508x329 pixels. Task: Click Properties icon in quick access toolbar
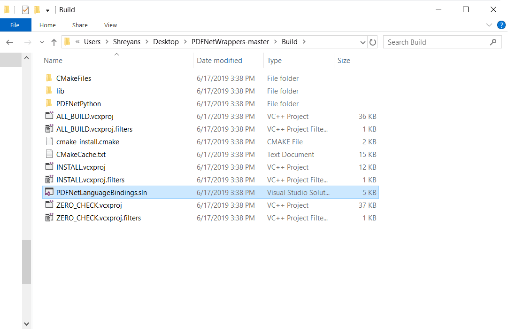(25, 10)
